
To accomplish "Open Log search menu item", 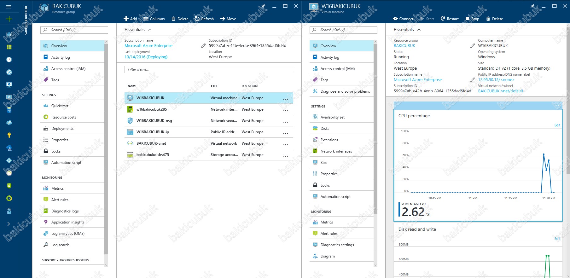I will [72, 245].
